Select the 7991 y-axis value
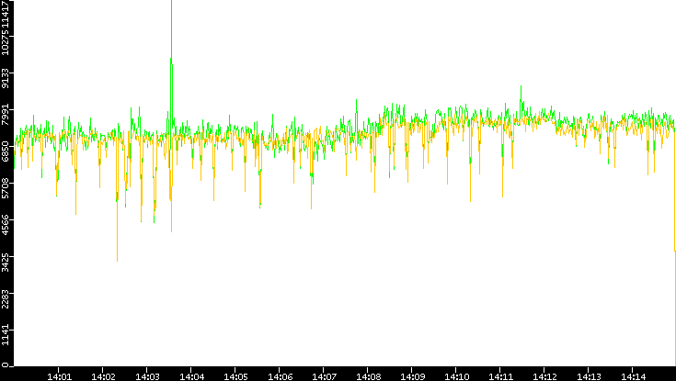Screen dimensions: 676x381 point(5,116)
